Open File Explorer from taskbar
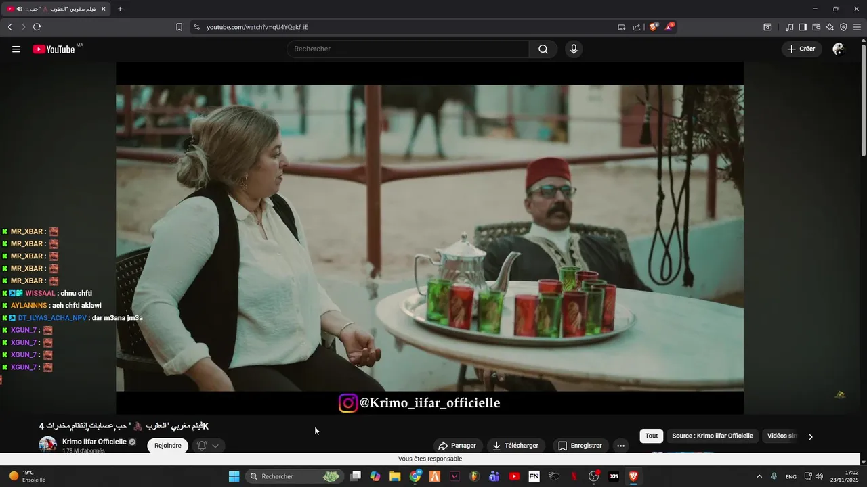This screenshot has width=867, height=487. click(395, 476)
